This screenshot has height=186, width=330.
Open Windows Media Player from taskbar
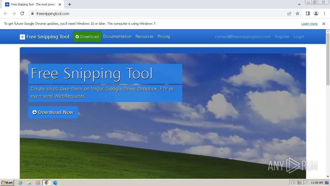(38, 183)
